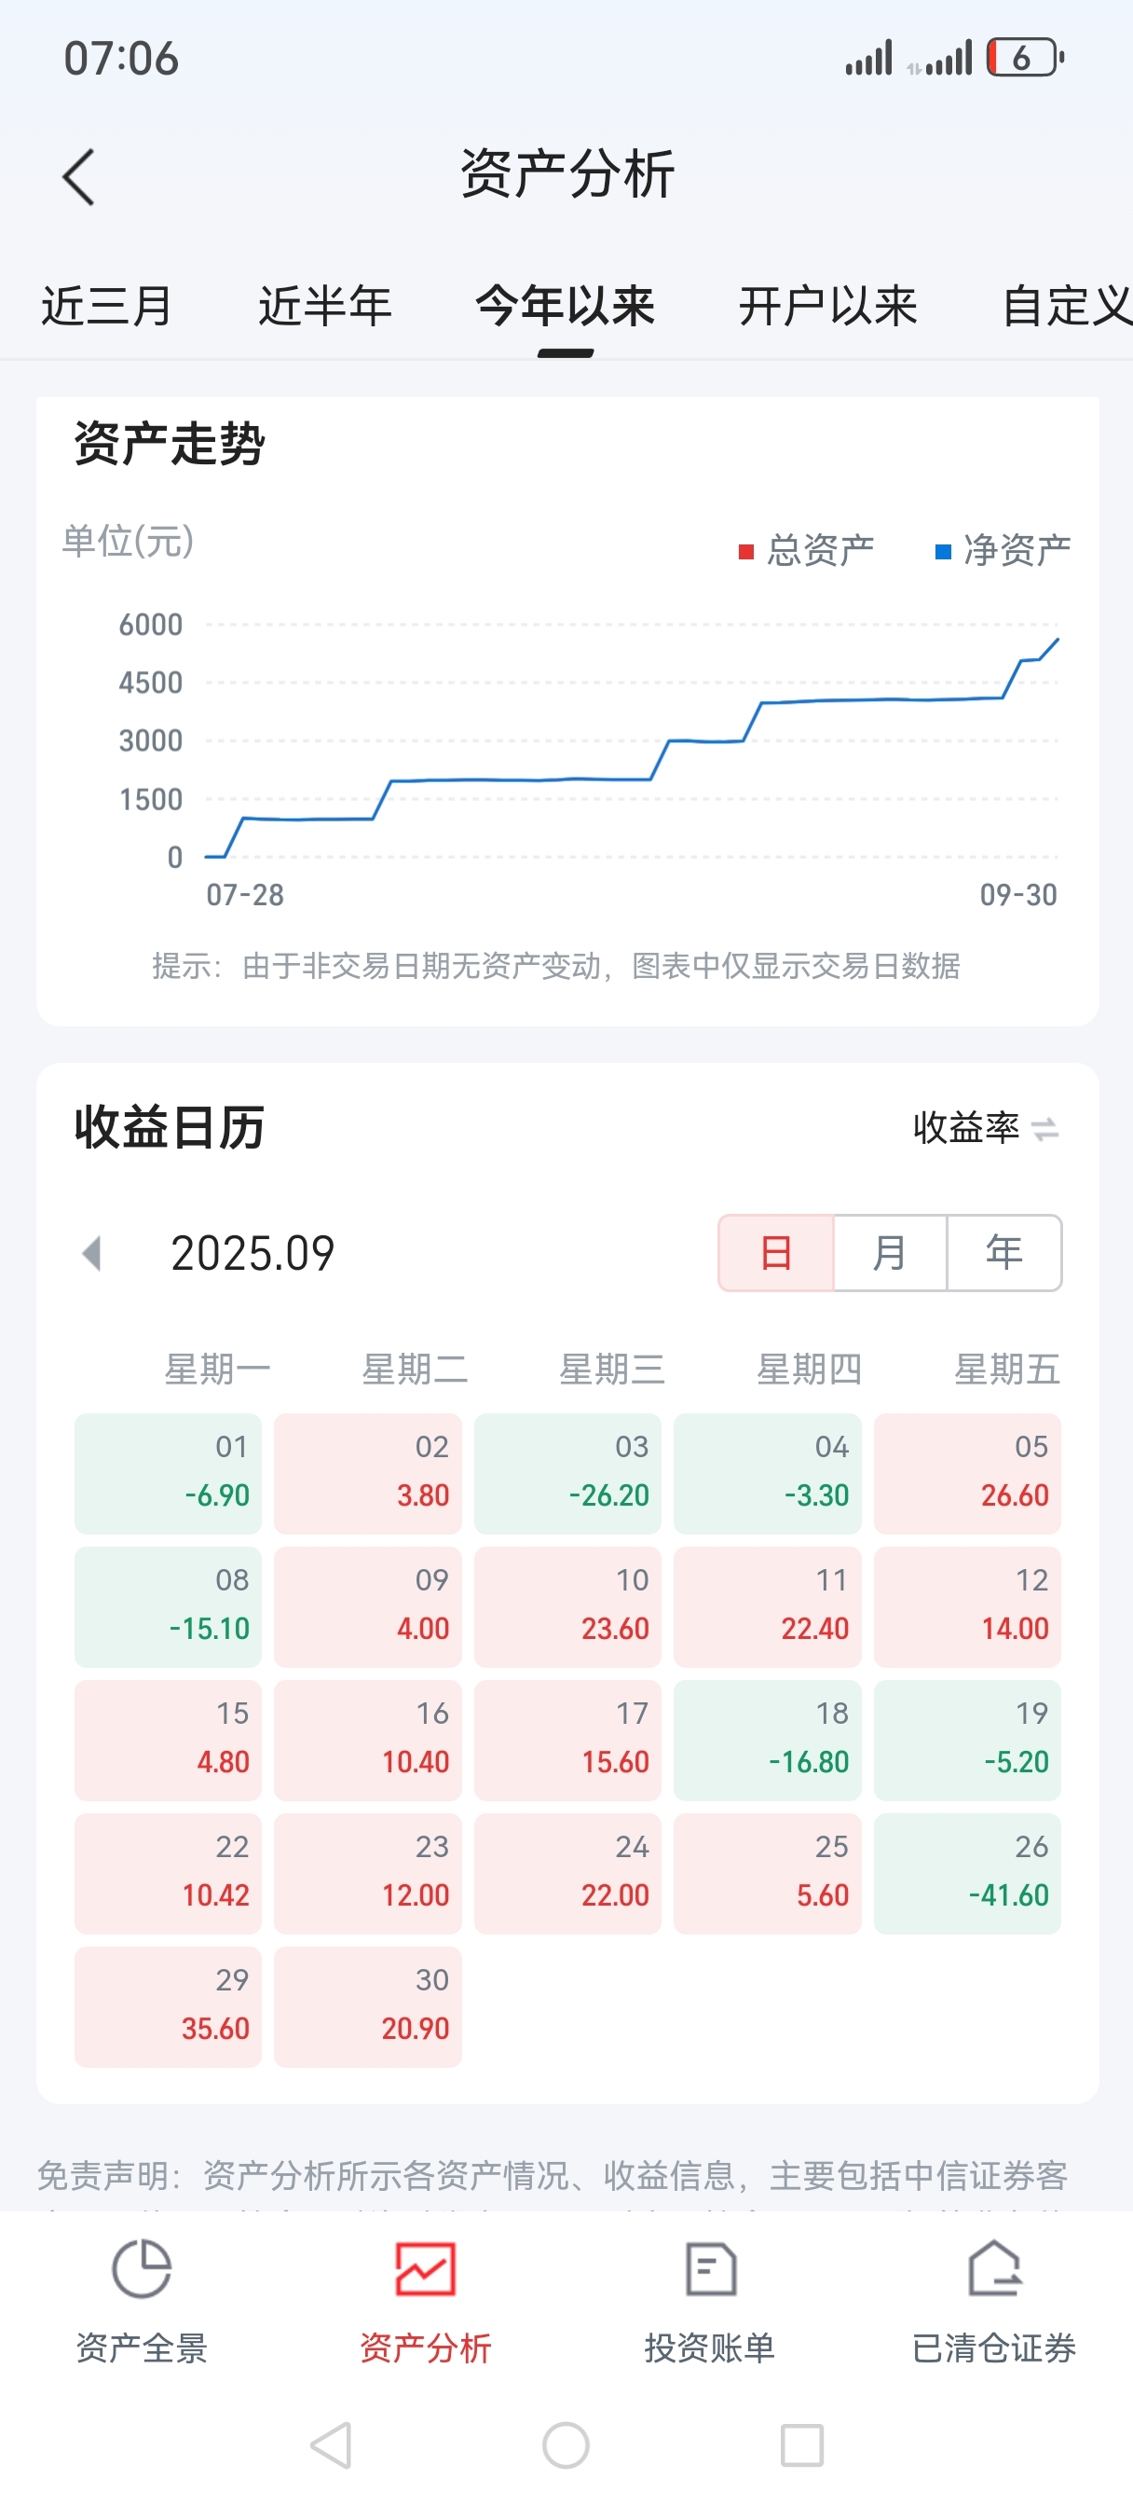The height and width of the screenshot is (2506, 1133).
Task: Tap the back arrow icon
Action: 78,177
